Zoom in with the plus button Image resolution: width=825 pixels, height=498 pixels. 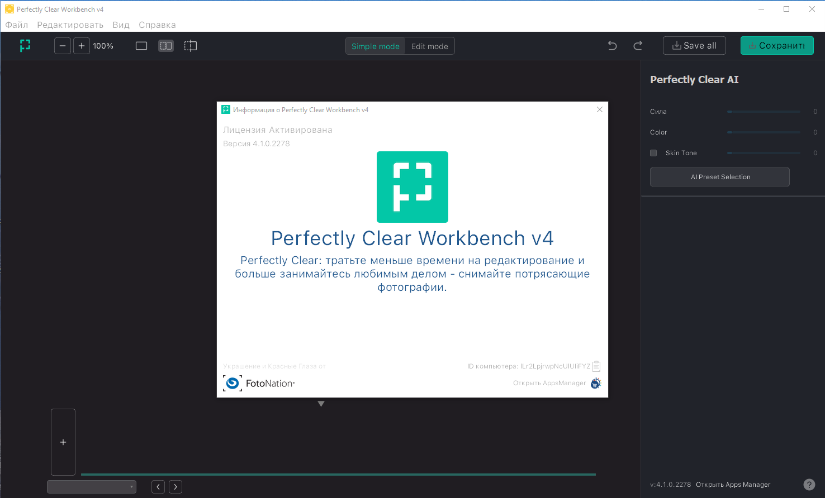coord(82,46)
